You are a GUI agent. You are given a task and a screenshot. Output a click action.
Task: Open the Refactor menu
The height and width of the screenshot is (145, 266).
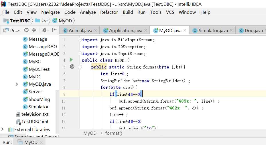[x=109, y=12]
